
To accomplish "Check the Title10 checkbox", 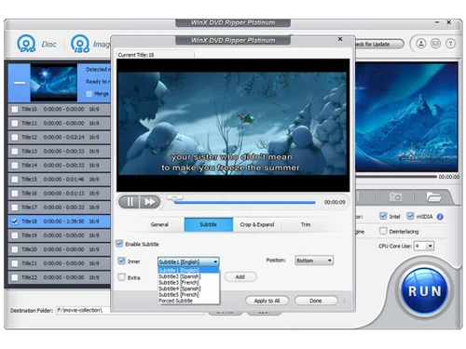I will pyautogui.click(x=15, y=109).
